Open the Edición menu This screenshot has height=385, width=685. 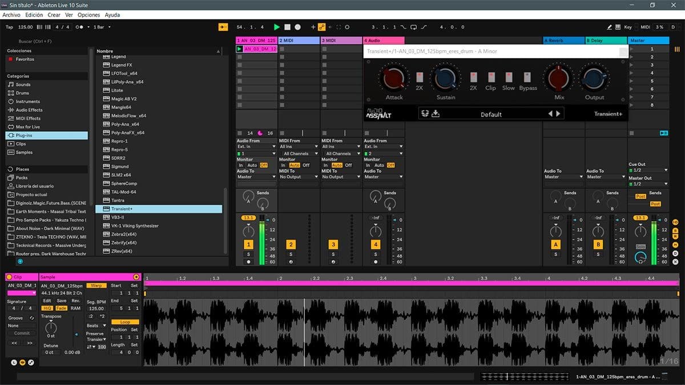[34, 15]
